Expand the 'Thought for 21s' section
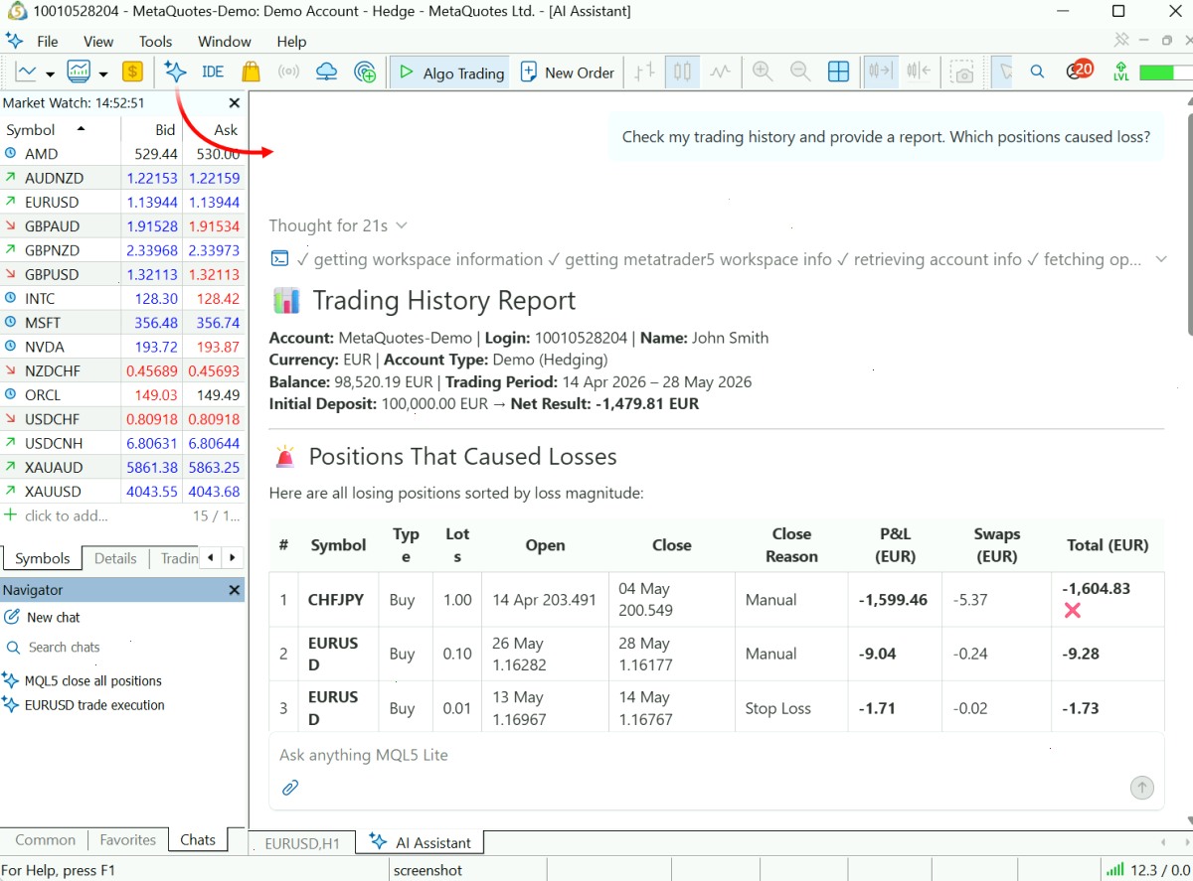The height and width of the screenshot is (881, 1193). pyautogui.click(x=338, y=225)
